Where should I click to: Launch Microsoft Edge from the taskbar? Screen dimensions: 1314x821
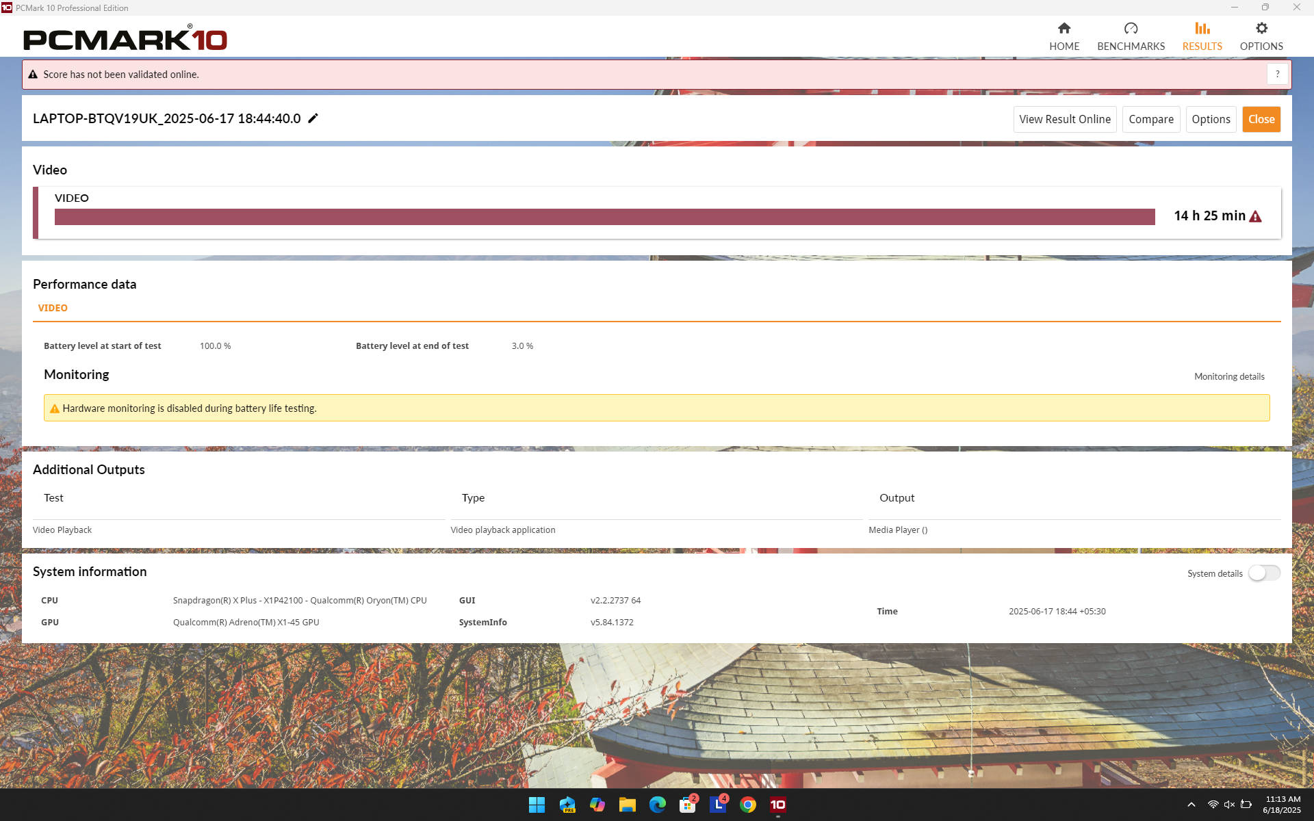[657, 805]
